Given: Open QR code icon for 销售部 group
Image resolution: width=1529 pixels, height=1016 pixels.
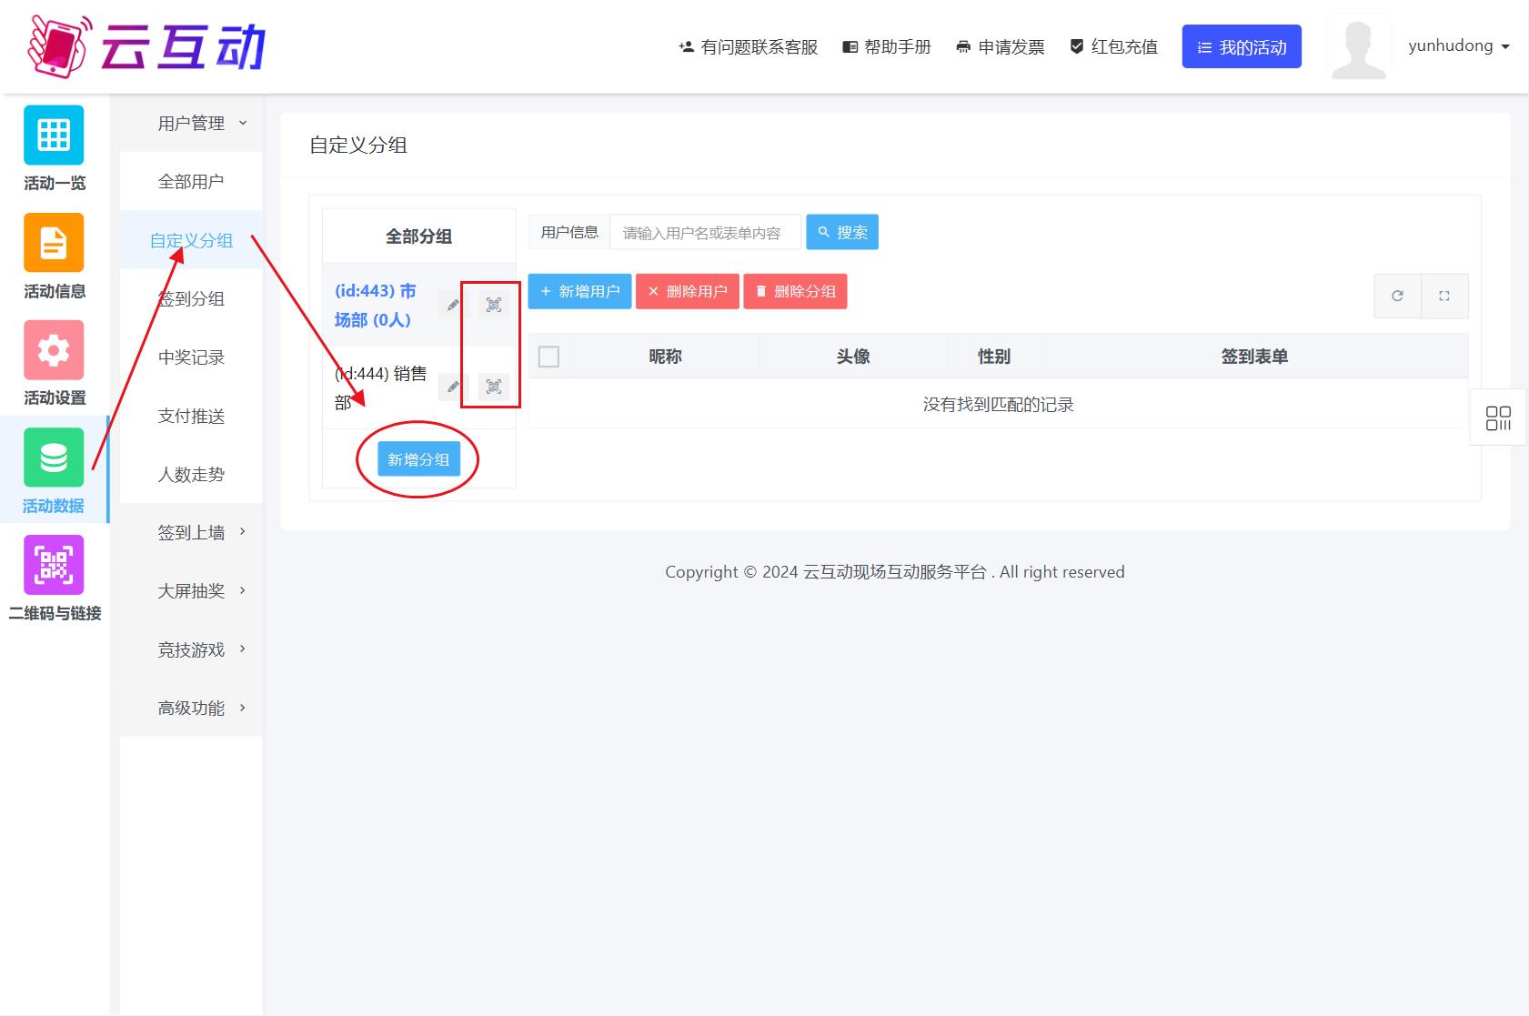Looking at the screenshot, I should [493, 387].
